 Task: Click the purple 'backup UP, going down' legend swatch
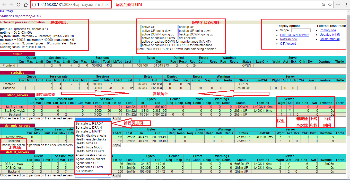(x=178, y=31)
